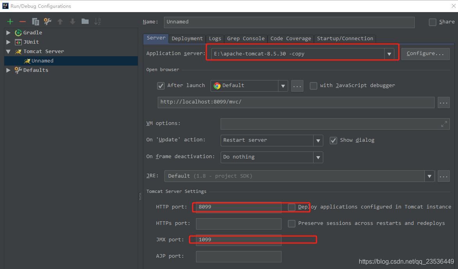Switch to Grep Console tab
This screenshot has width=458, height=269.
tap(246, 39)
